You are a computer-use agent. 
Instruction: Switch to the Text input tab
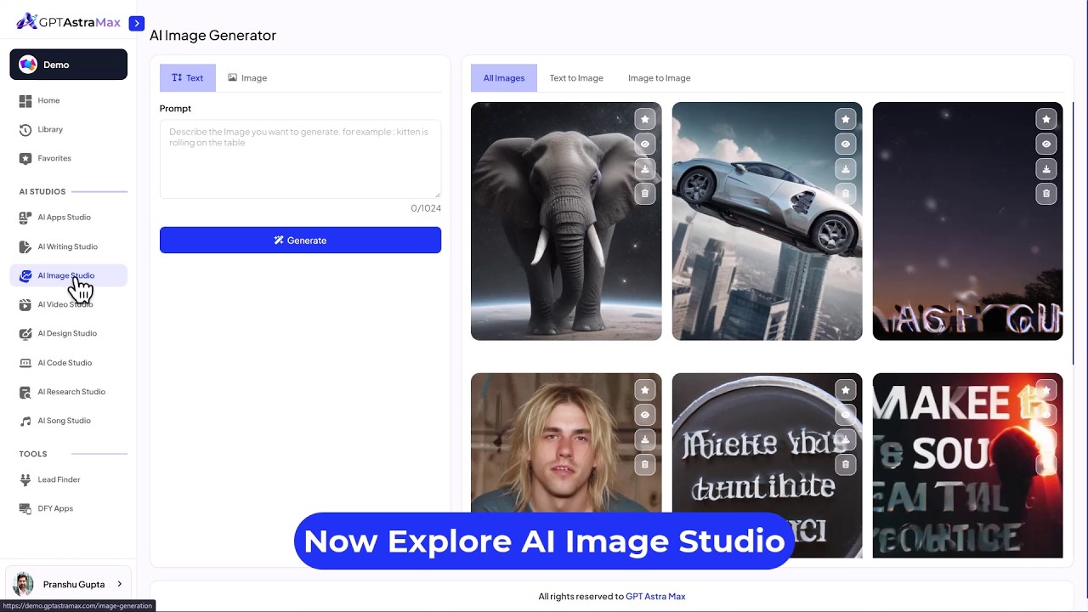point(188,77)
